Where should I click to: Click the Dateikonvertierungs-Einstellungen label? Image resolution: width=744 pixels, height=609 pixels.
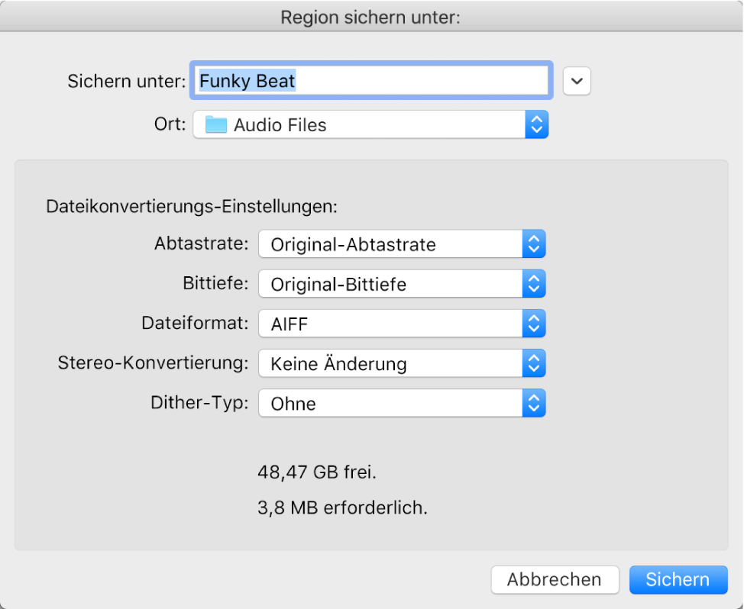coord(193,206)
